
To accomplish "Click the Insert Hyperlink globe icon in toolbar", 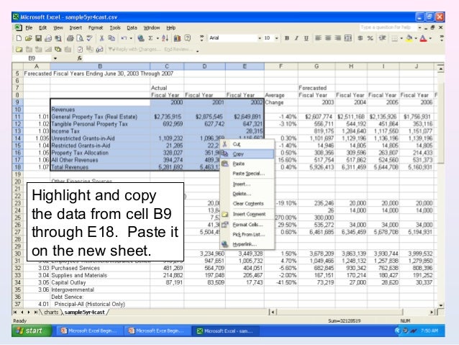I will click(141, 38).
